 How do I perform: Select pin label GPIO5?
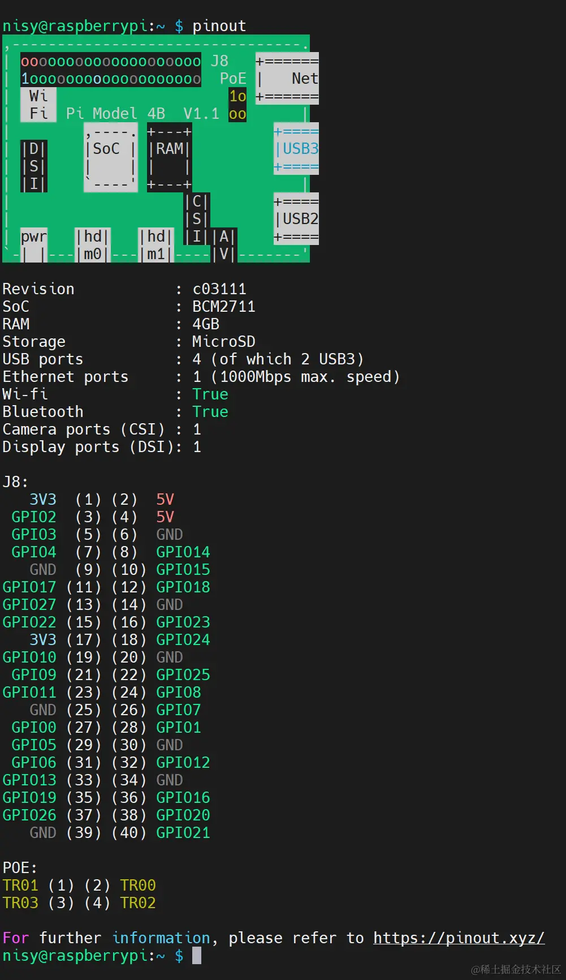click(34, 745)
